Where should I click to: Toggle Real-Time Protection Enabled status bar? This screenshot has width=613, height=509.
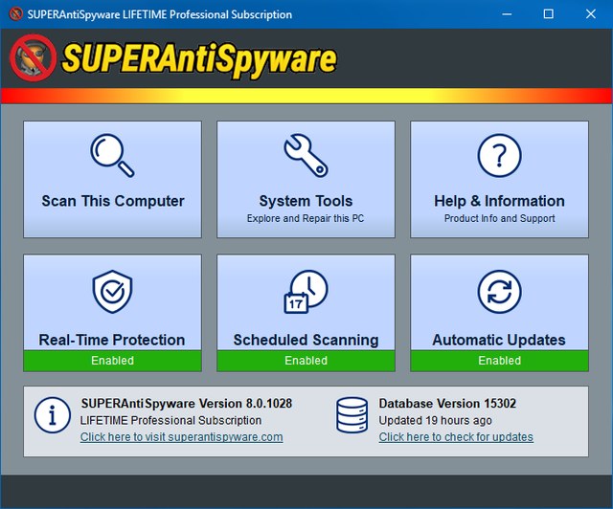point(112,361)
